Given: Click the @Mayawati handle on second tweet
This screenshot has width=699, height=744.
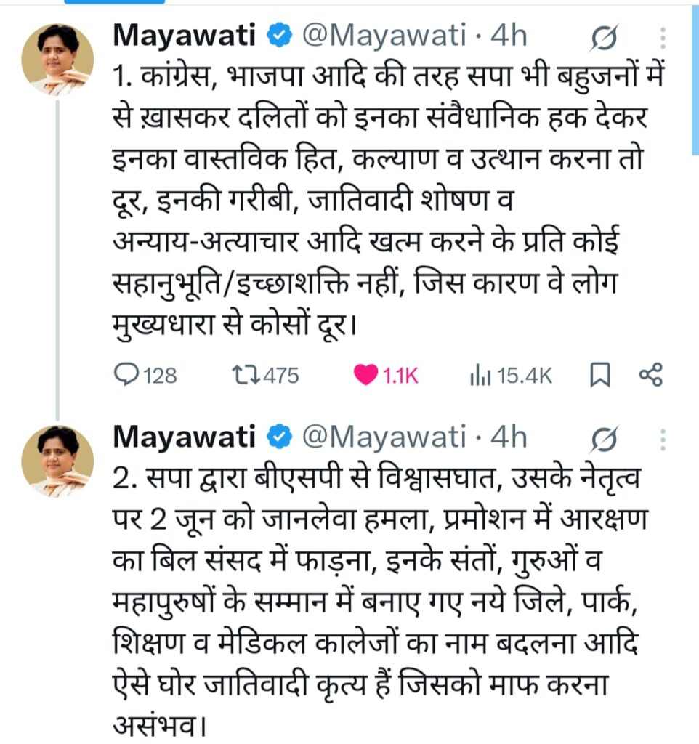Looking at the screenshot, I should click(x=382, y=437).
